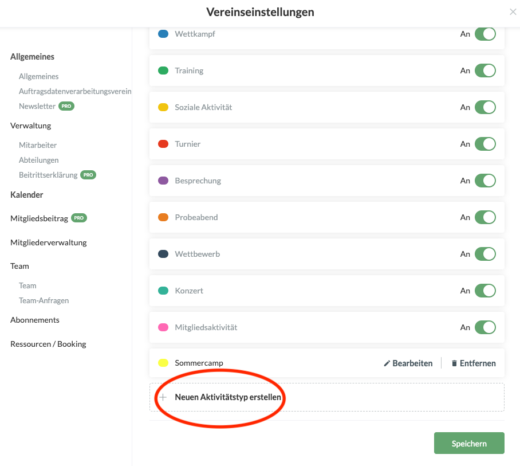This screenshot has height=466, width=520.
Task: Toggle off the Training activity switch
Action: pyautogui.click(x=485, y=71)
